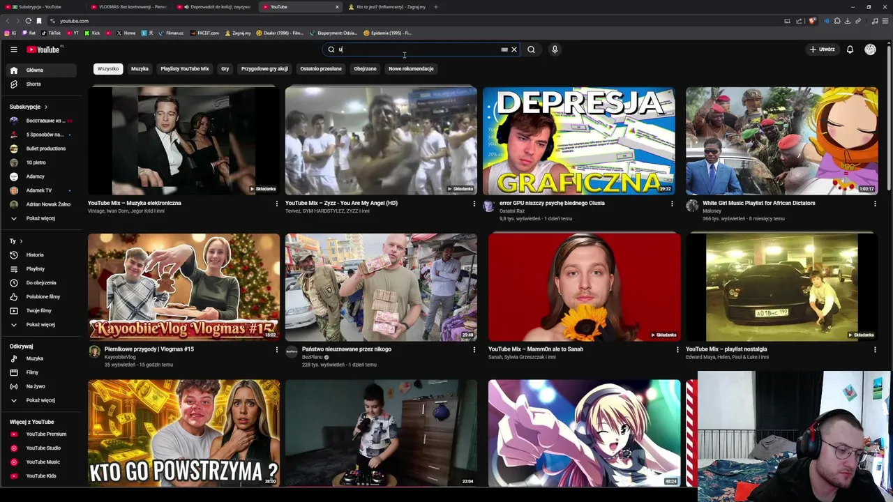The width and height of the screenshot is (893, 502).
Task: Play Państwo nieuznawane przez nikogo thumbnail
Action: [x=381, y=287]
